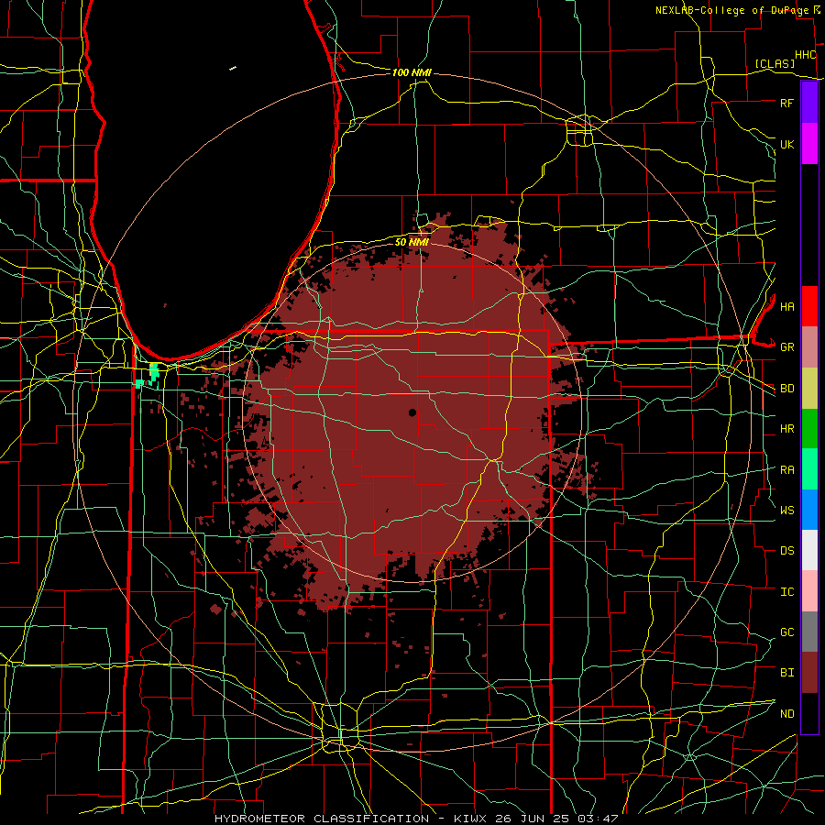Click the brown BI legend swatch
The image size is (825, 825).
tap(809, 673)
